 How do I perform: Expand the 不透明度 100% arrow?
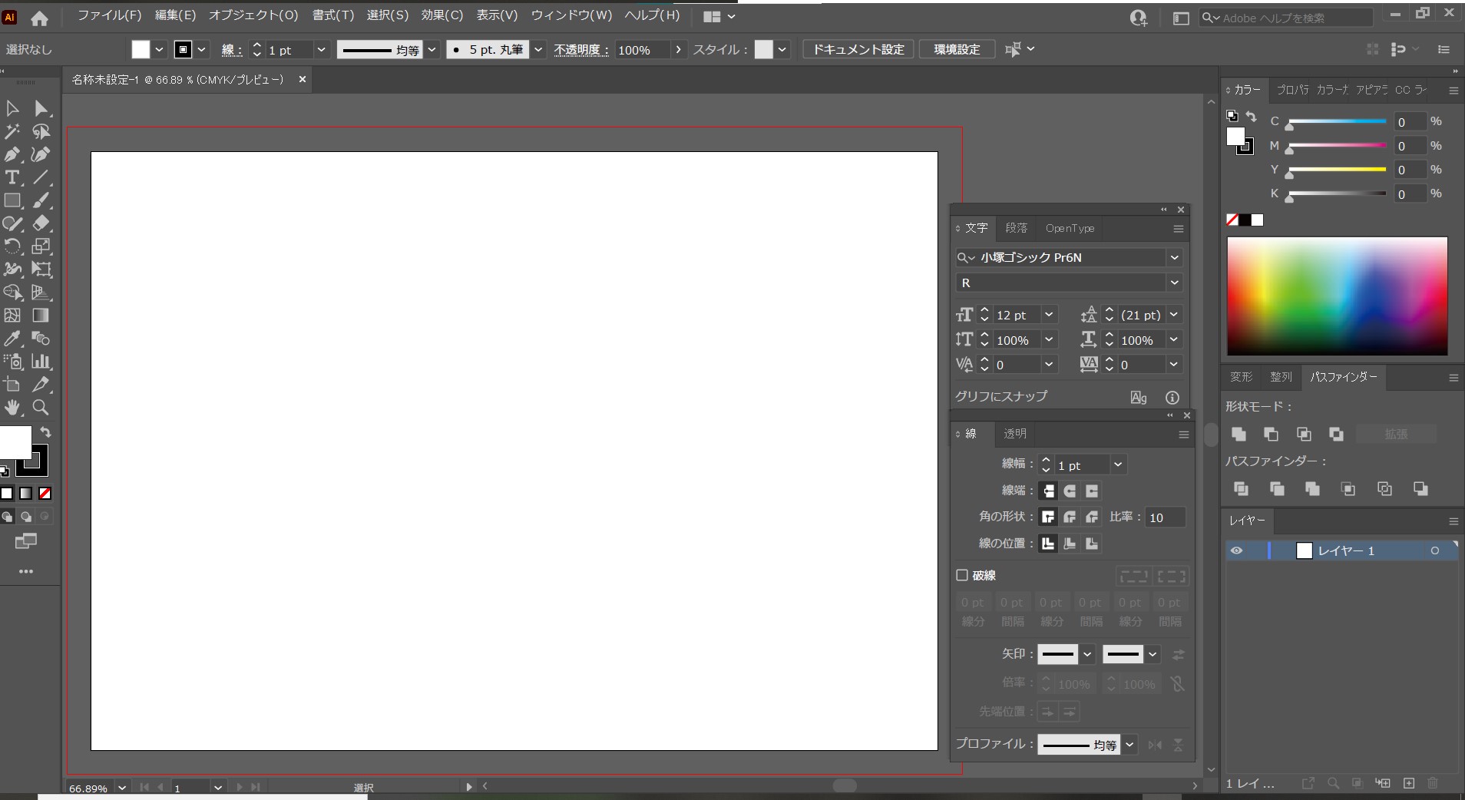pyautogui.click(x=678, y=49)
